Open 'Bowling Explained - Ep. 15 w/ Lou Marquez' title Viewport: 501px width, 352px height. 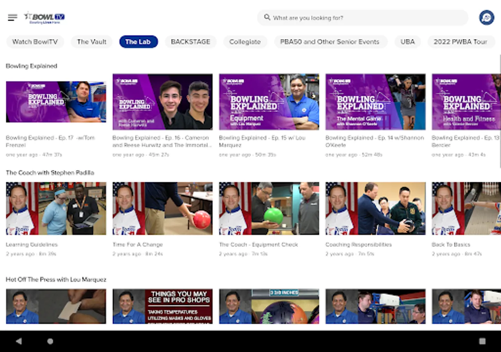tap(262, 141)
